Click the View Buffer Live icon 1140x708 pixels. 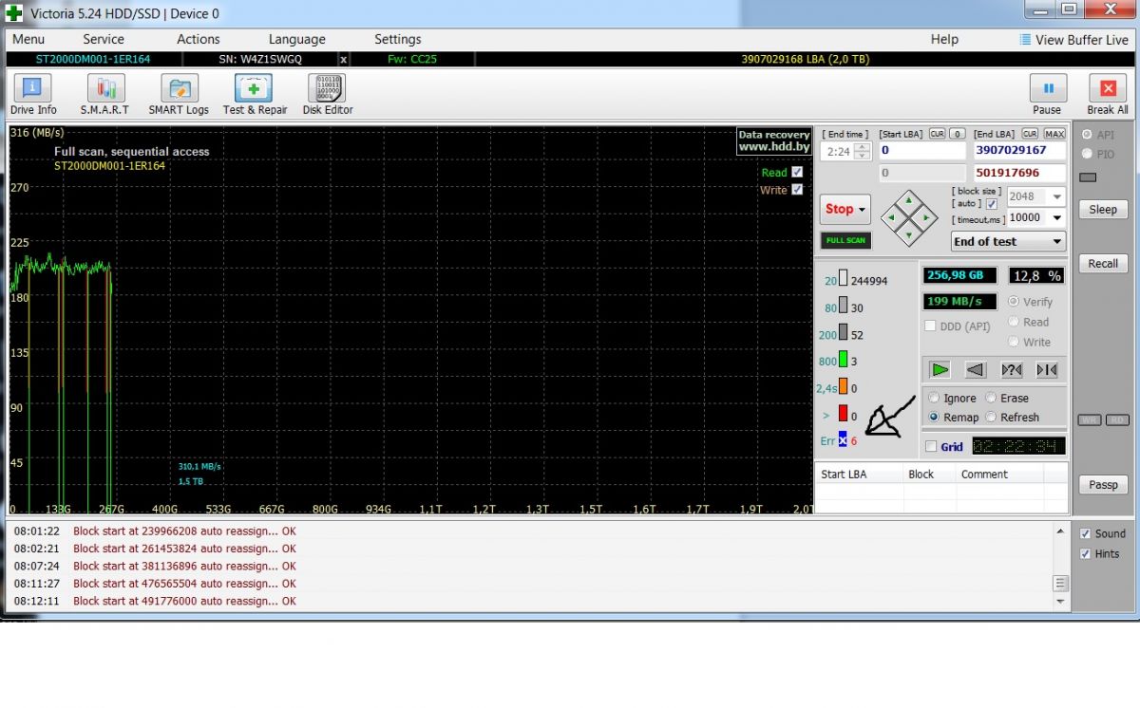pos(1025,40)
